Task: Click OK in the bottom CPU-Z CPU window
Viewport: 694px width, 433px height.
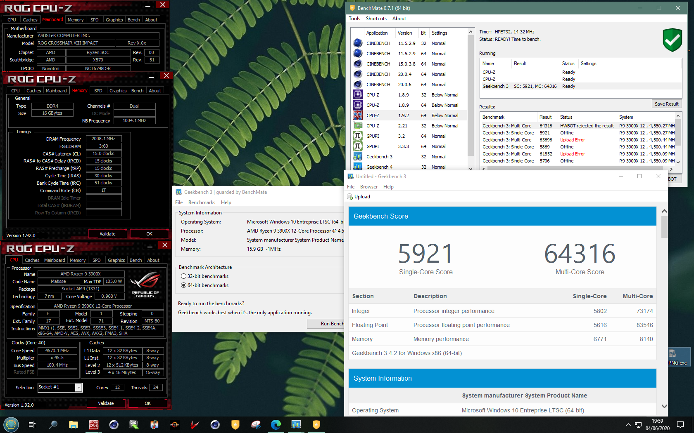Action: (147, 403)
